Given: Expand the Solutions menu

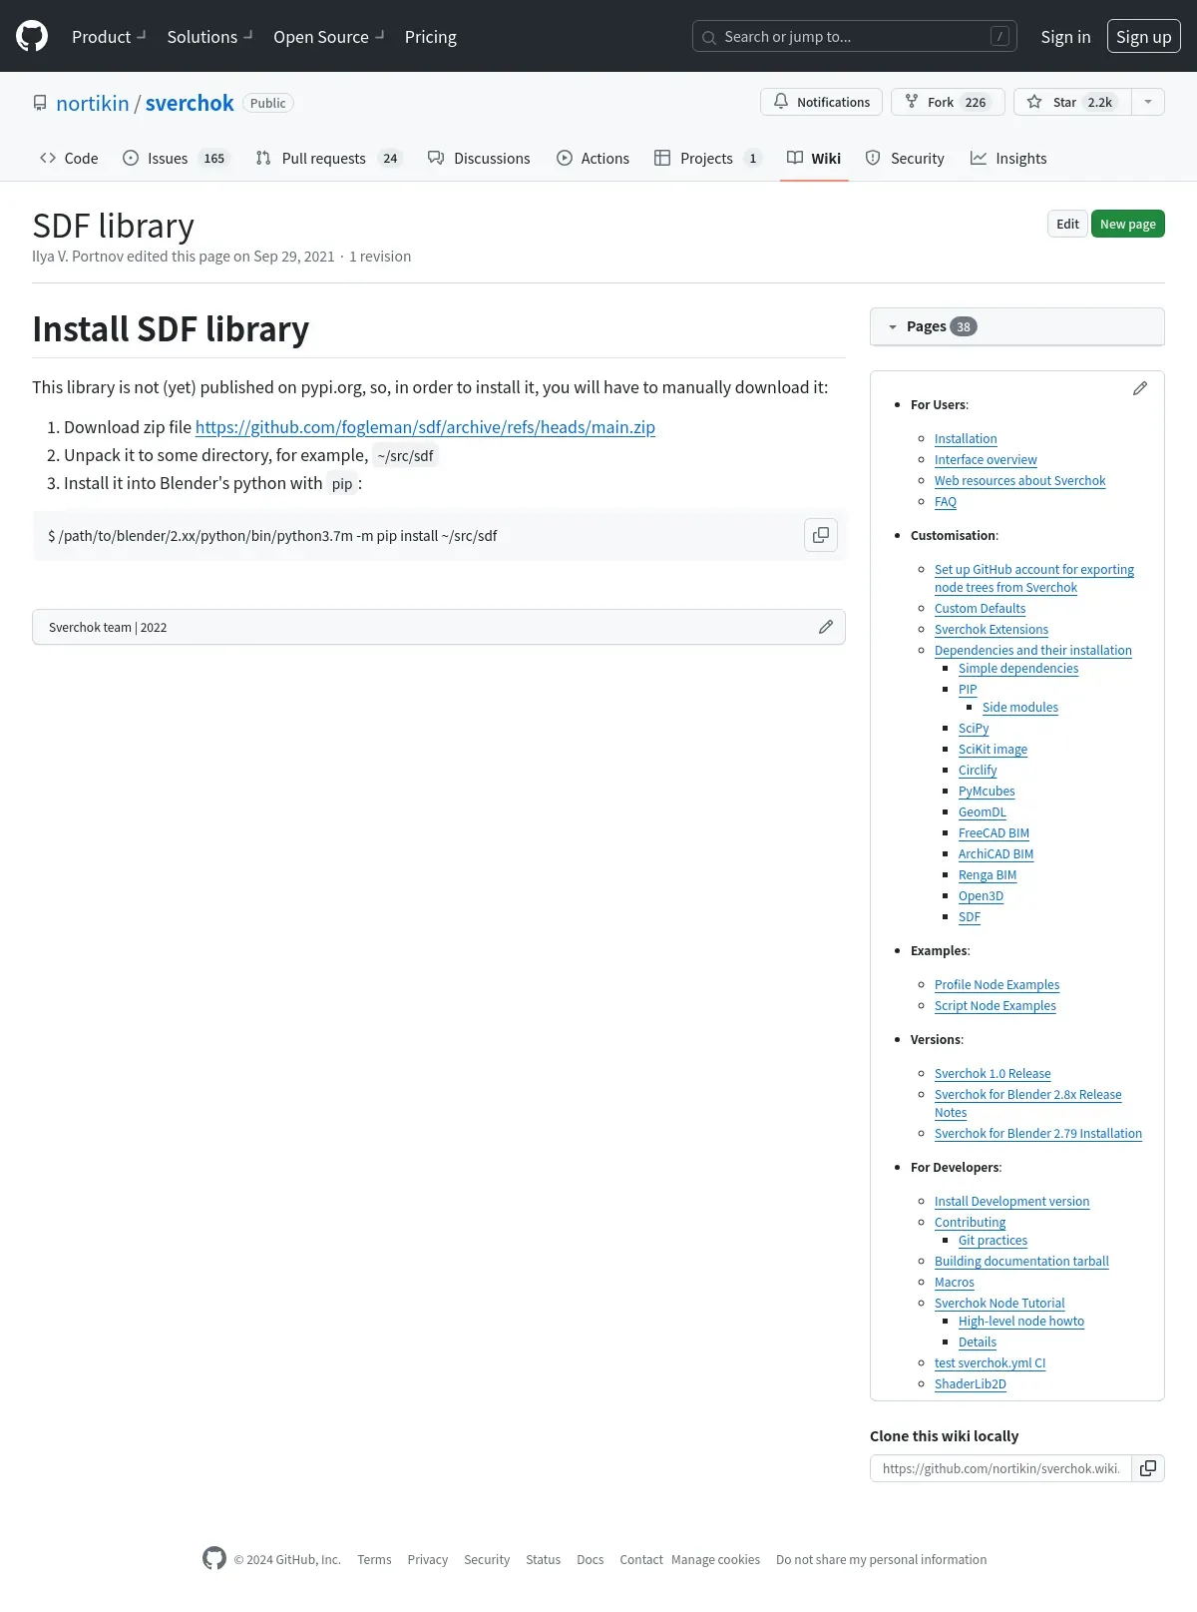Looking at the screenshot, I should [209, 37].
